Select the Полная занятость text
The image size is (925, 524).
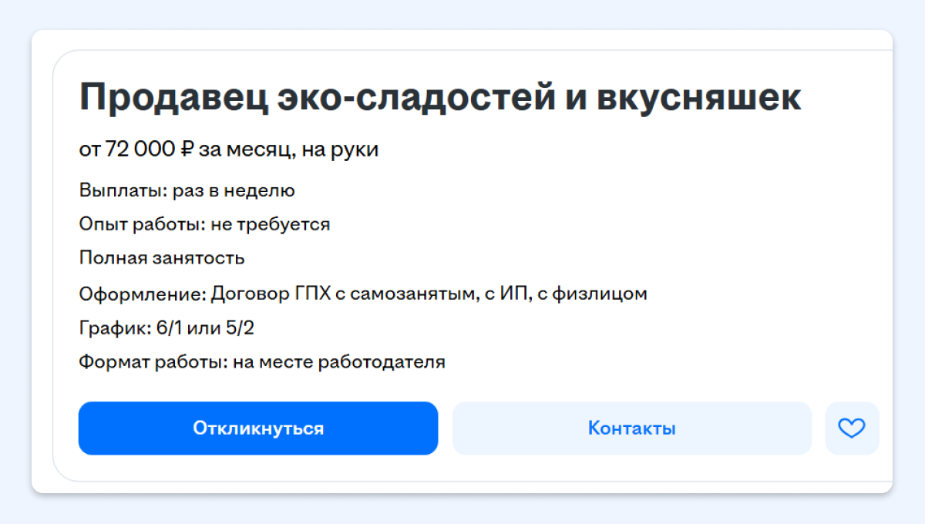point(162,258)
